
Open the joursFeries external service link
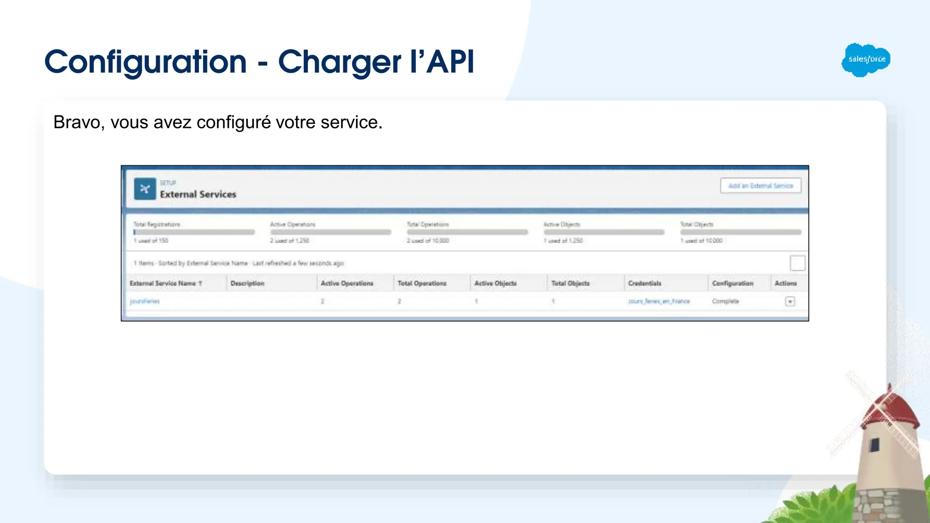coord(144,301)
